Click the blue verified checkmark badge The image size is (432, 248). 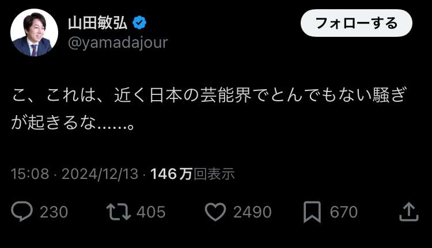click(139, 23)
